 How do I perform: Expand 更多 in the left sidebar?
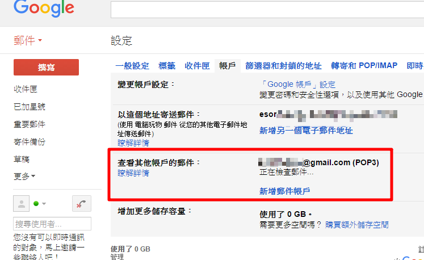click(24, 177)
